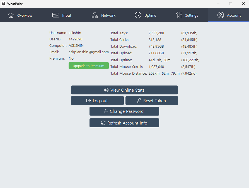Click the uptime value 41d, 9h, 30m
Screen dimensions: 249x188
pyautogui.click(x=159, y=60)
